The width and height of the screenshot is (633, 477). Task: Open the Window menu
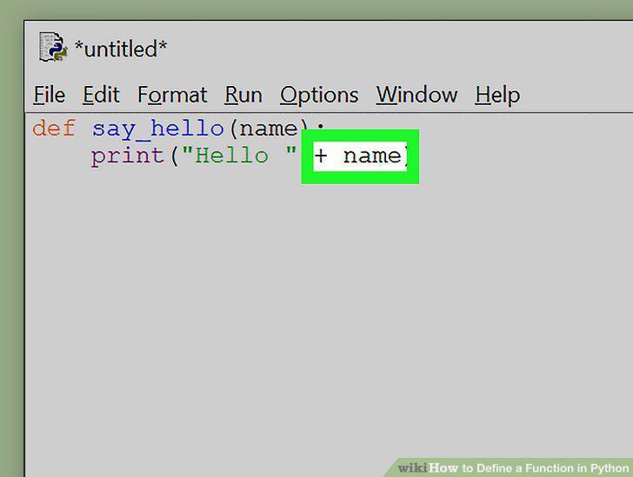pos(417,96)
